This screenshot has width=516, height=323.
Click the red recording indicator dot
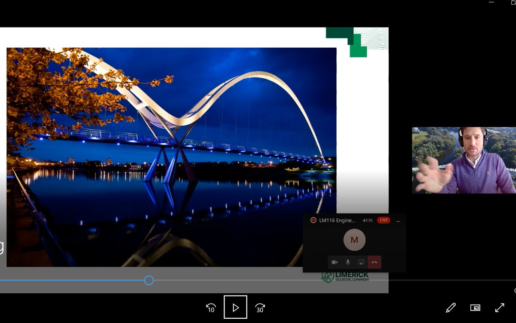point(313,220)
